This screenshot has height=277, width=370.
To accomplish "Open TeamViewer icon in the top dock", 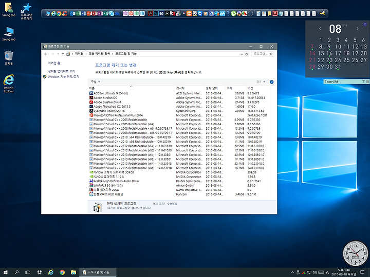I will 200,13.
